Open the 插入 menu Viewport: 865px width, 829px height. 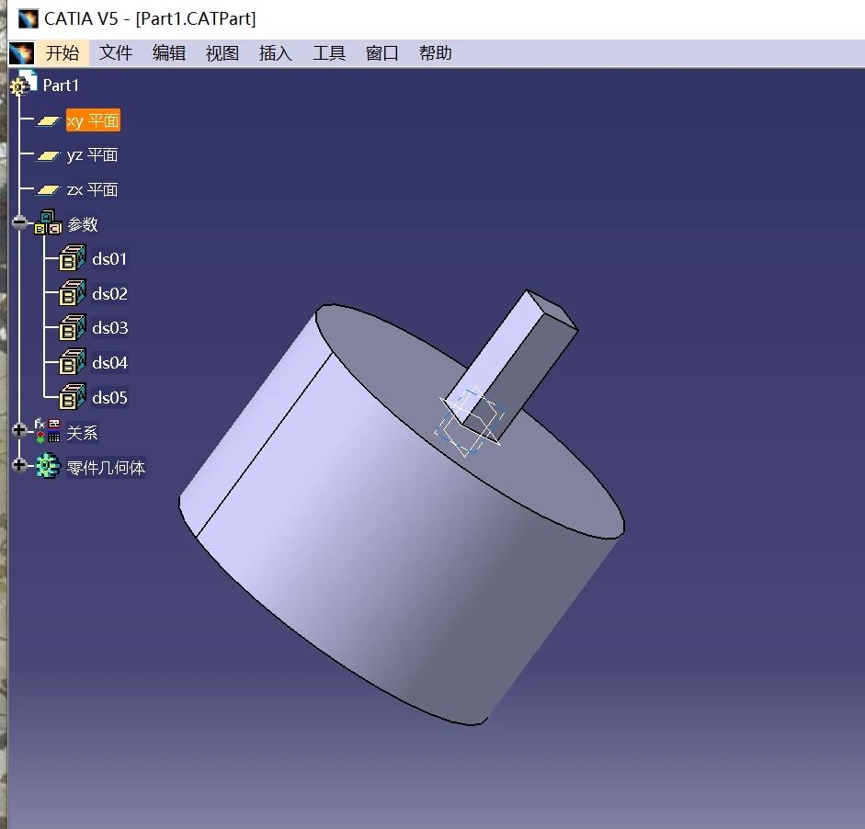click(x=275, y=53)
